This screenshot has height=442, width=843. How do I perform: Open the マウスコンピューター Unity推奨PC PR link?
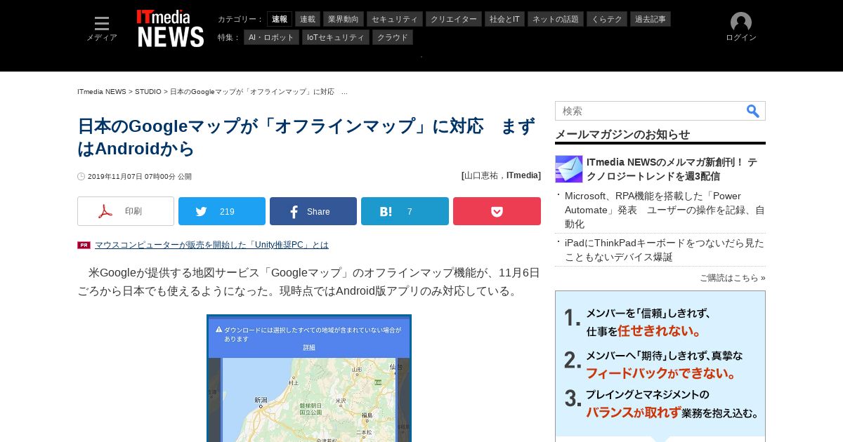tap(211, 245)
